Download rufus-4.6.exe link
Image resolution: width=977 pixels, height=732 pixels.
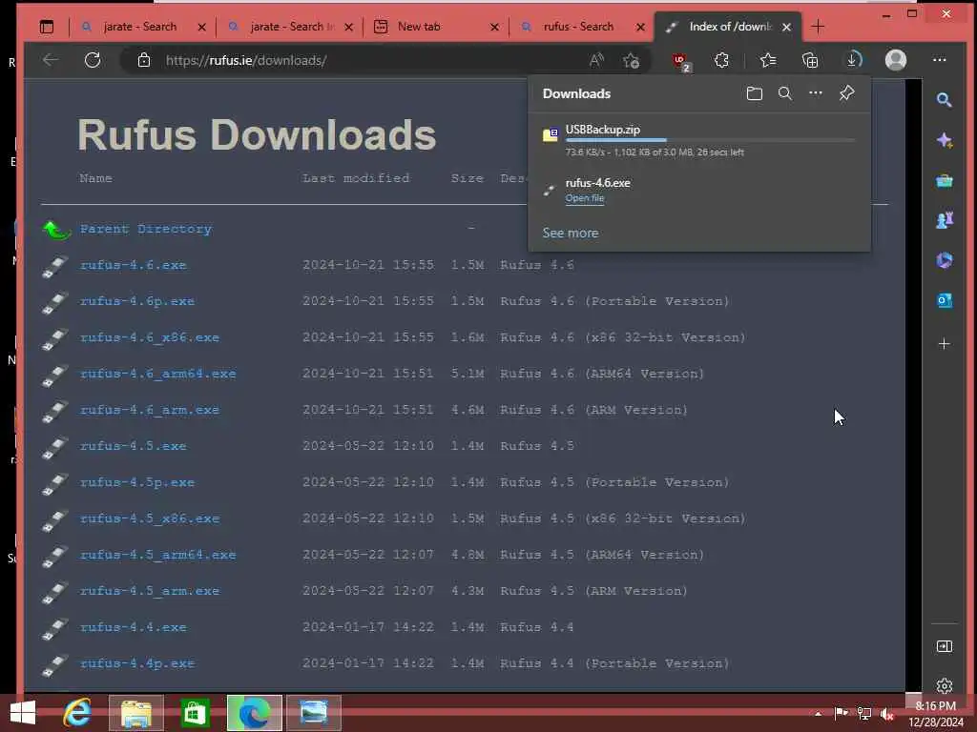pyautogui.click(x=134, y=265)
